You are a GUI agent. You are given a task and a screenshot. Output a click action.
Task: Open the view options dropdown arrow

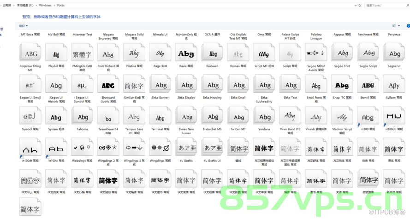tap(399, 26)
